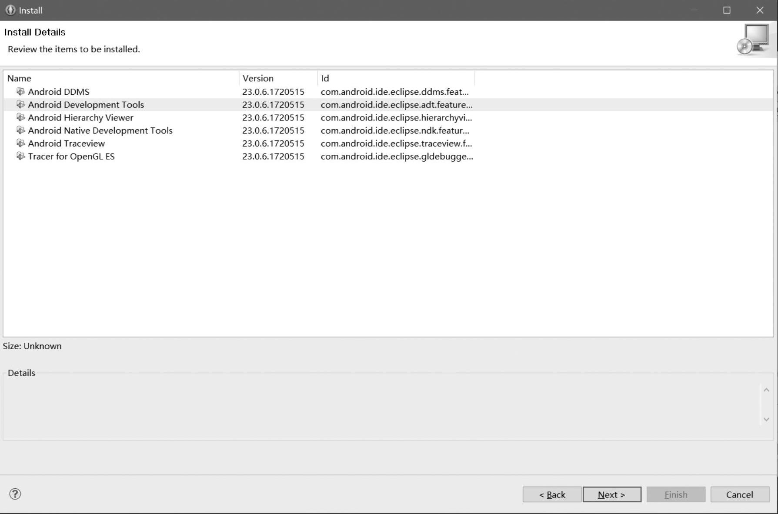The height and width of the screenshot is (514, 778).
Task: Select the Tracer for OpenGL ES row
Action: 388,156
